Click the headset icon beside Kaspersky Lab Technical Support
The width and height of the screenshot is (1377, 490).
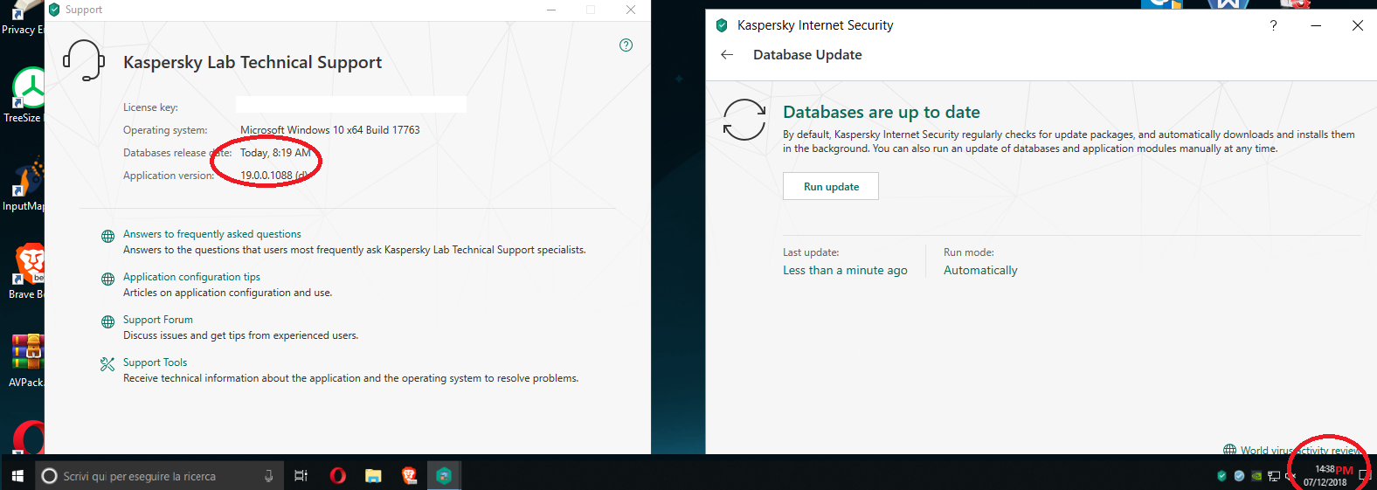(84, 60)
